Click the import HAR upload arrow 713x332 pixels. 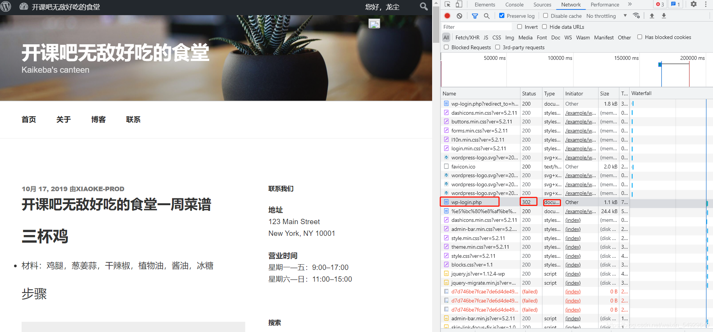click(x=652, y=16)
